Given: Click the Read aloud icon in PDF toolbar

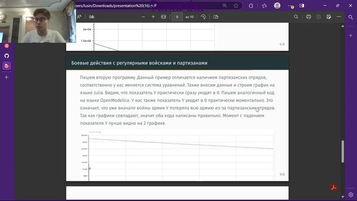Looking at the screenshot, I should point(79,17).
